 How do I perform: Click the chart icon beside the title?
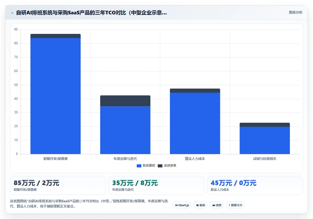12,13
